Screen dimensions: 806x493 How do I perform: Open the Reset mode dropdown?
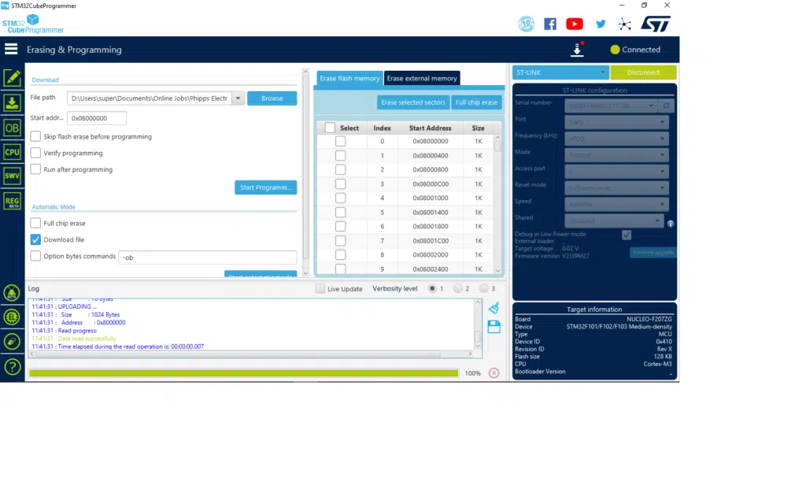(616, 187)
